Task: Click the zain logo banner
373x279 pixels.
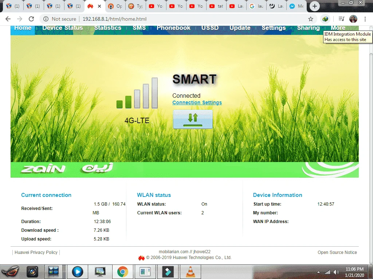Action: click(185, 170)
